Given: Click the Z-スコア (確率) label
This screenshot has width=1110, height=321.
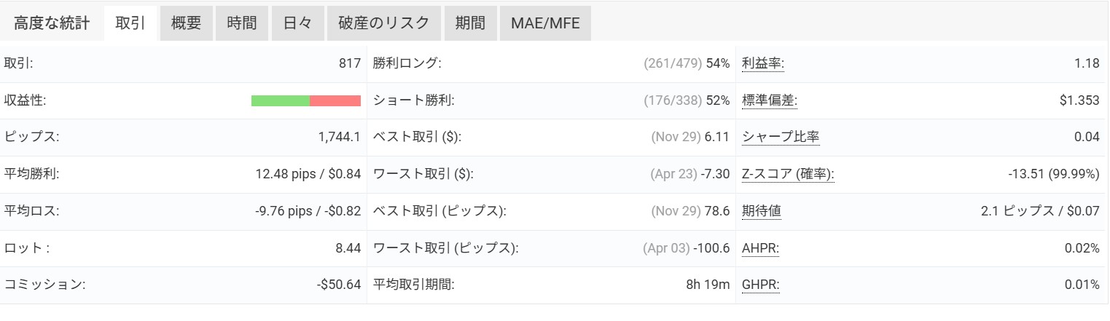Looking at the screenshot, I should [788, 174].
